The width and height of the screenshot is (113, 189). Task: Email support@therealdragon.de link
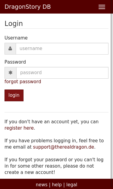click(x=63, y=147)
